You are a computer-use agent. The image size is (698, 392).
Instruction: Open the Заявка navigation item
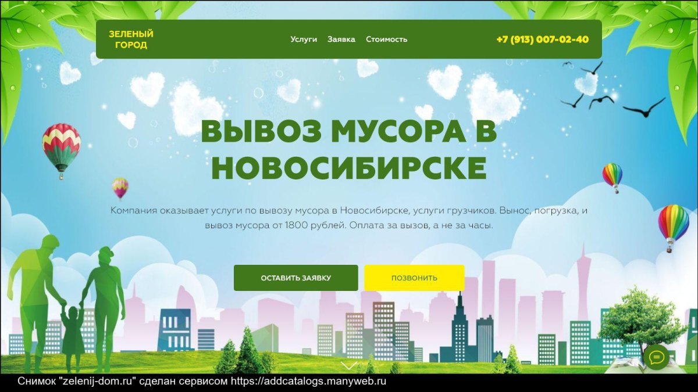342,39
